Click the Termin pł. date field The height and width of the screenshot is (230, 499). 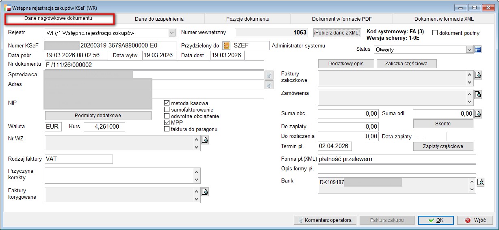[x=334, y=146]
